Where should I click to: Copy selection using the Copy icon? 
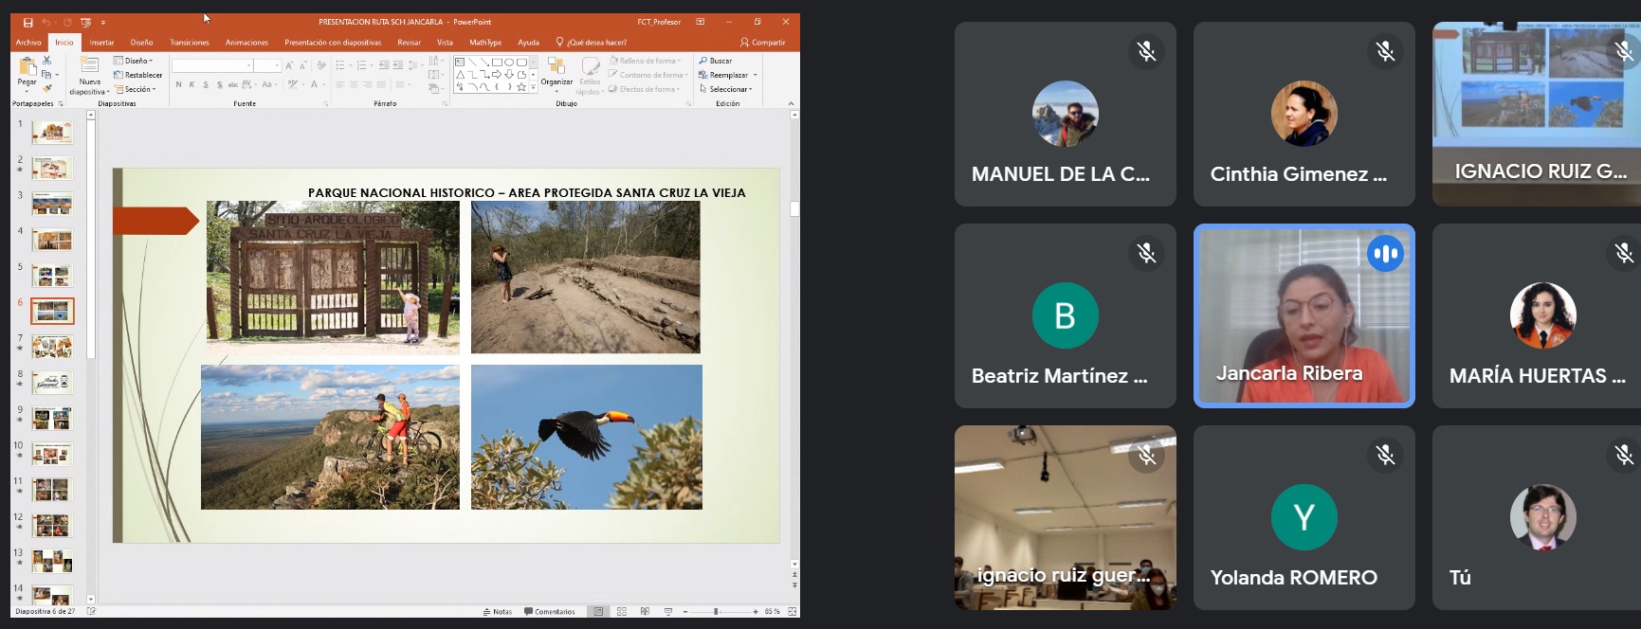point(46,74)
